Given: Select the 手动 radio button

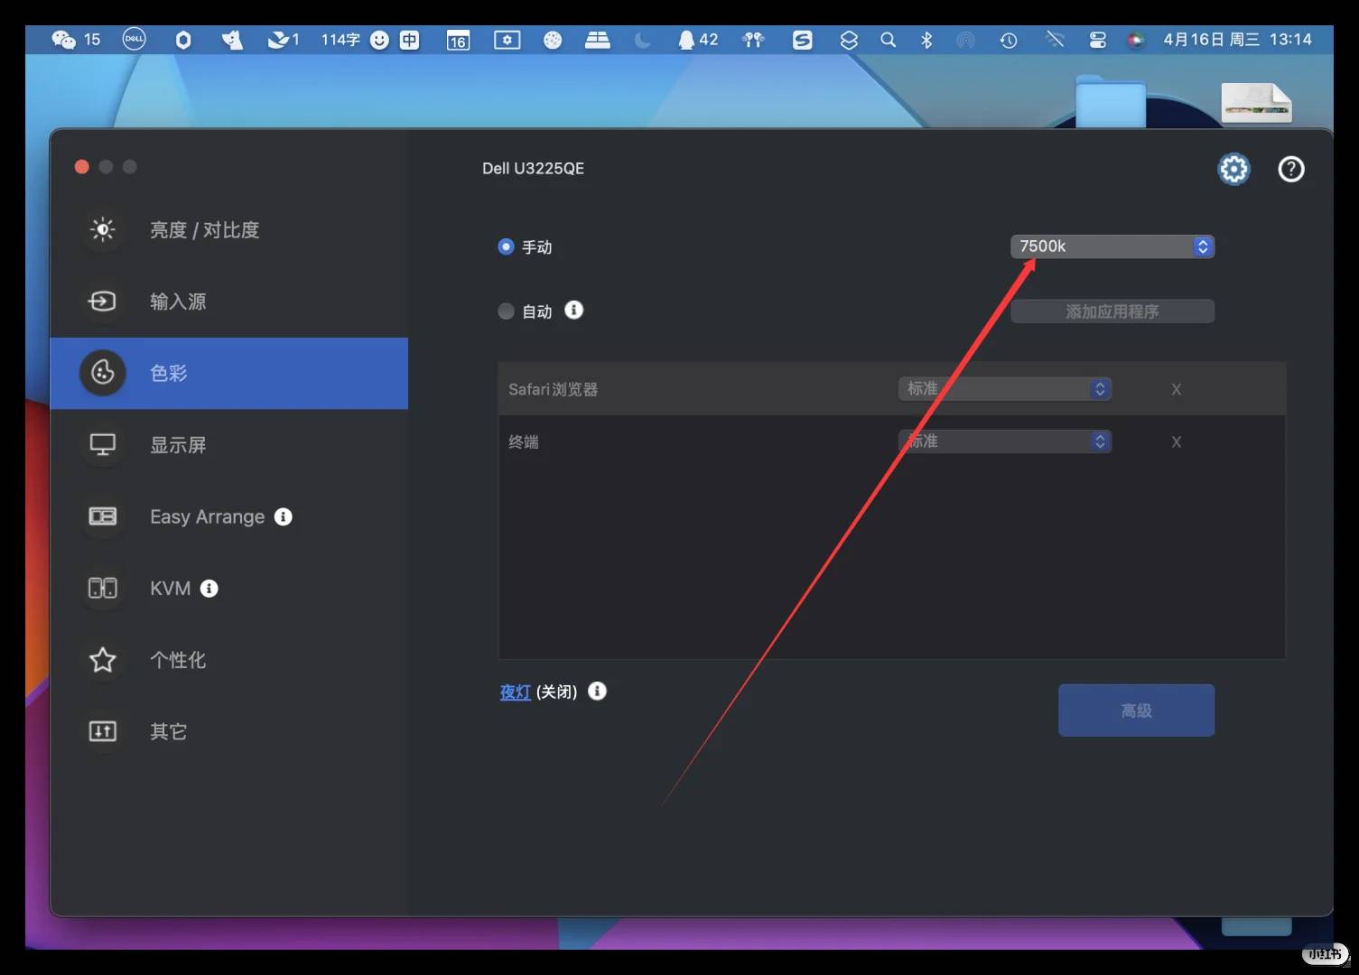Looking at the screenshot, I should tap(506, 246).
